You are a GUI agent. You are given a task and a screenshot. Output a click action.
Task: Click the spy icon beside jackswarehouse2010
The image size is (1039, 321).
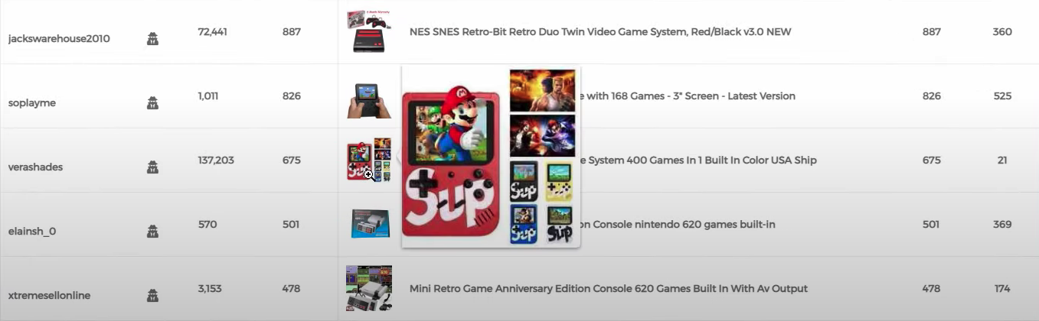point(152,38)
